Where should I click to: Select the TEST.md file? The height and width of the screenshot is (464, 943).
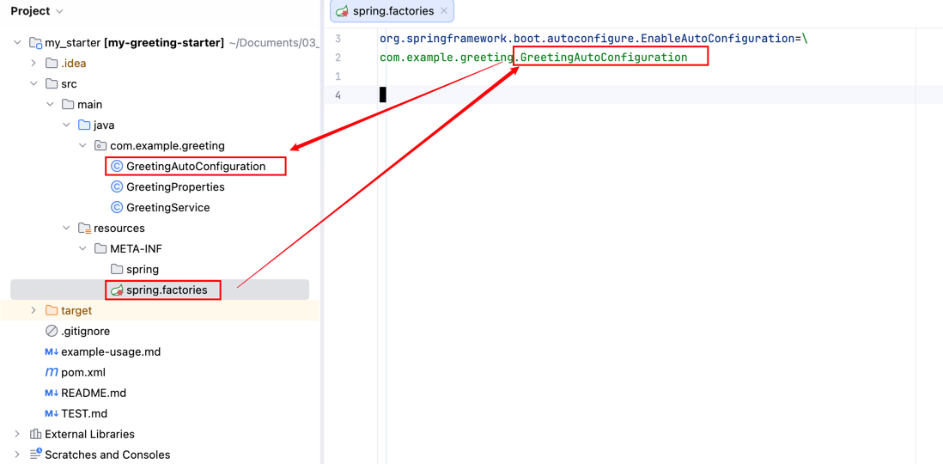pyautogui.click(x=84, y=414)
